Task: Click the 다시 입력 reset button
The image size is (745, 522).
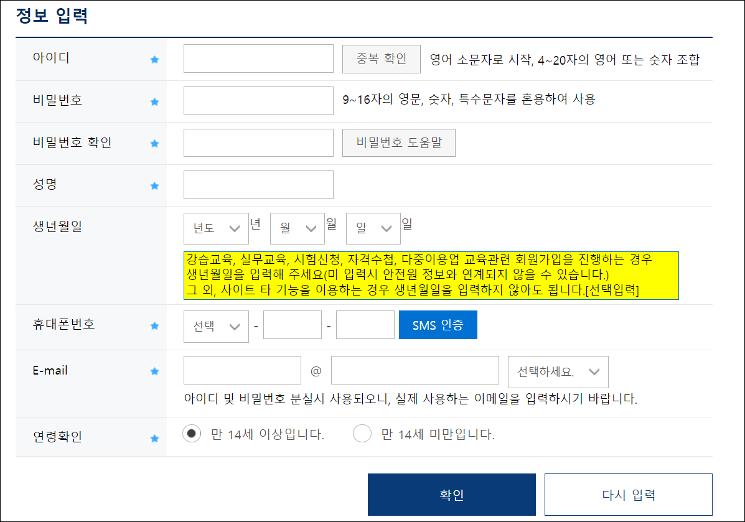Action: click(628, 493)
